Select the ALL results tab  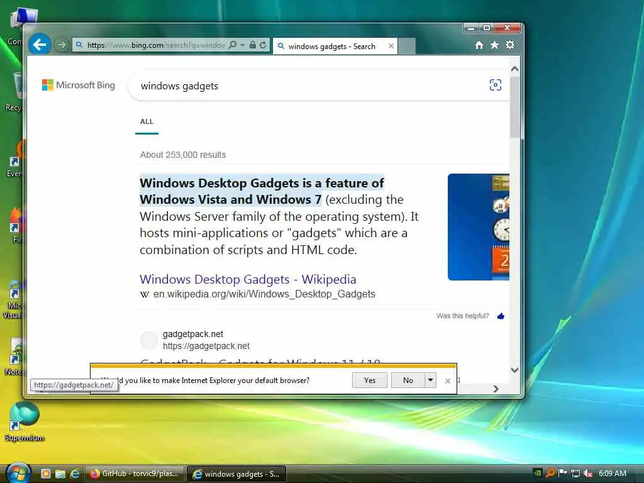coord(147,121)
